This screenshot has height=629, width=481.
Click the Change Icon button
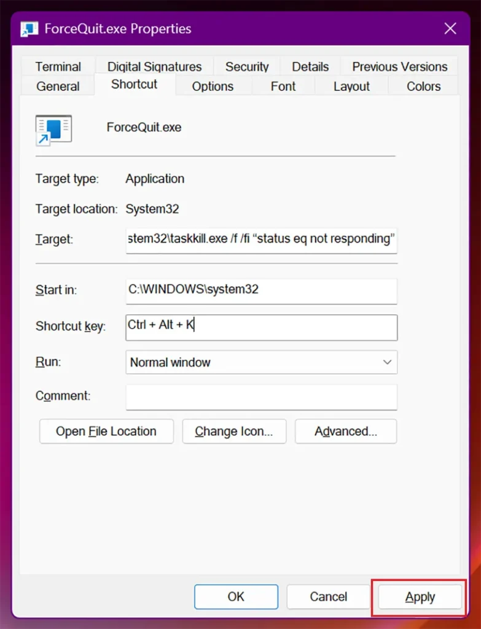(234, 431)
